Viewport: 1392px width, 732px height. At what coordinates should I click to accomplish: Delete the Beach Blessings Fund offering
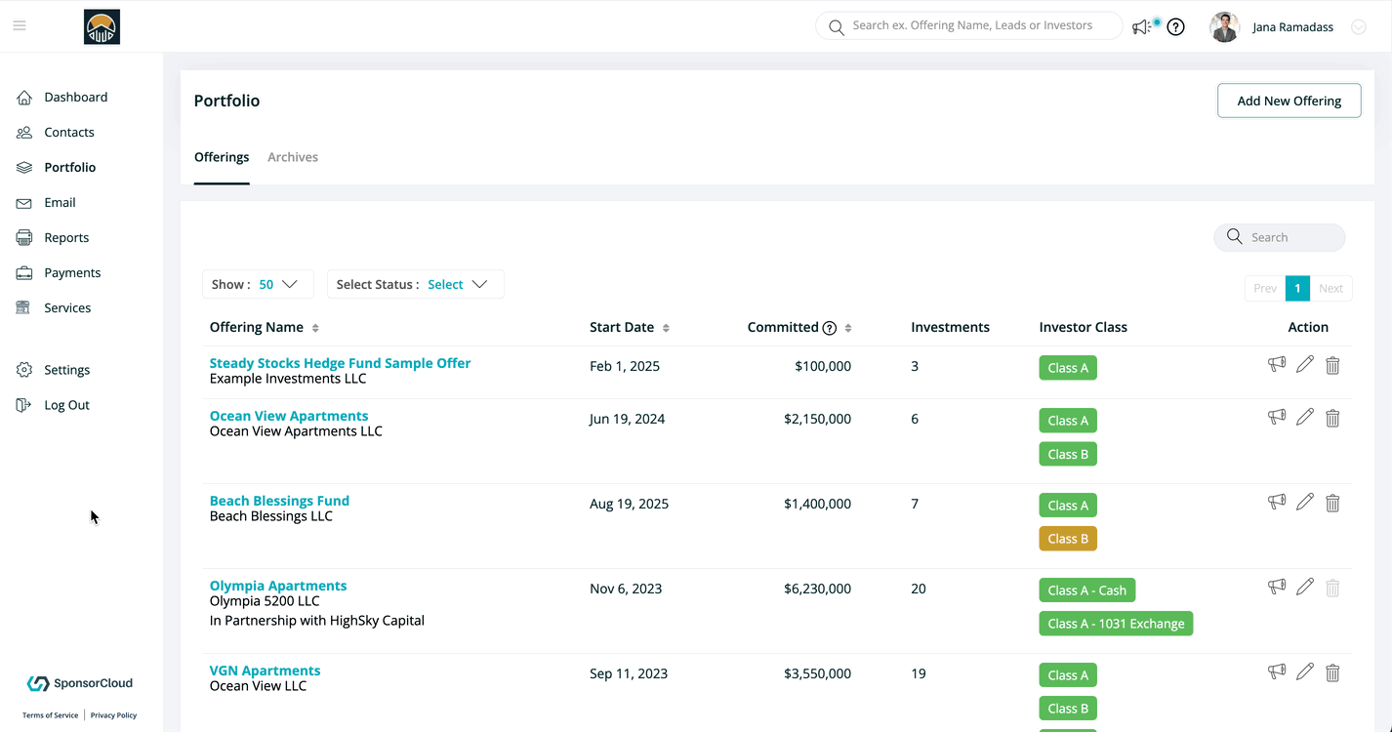tap(1332, 503)
